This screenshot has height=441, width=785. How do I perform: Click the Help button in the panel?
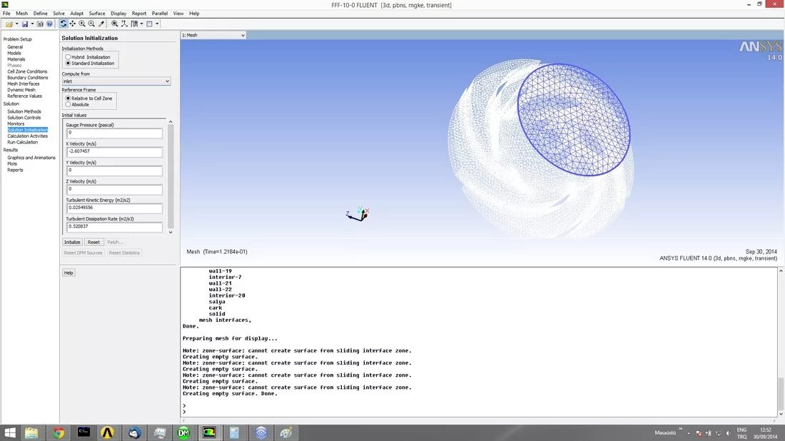[69, 273]
